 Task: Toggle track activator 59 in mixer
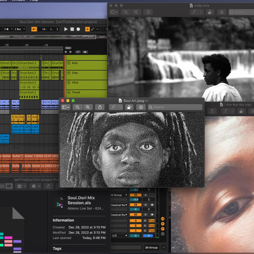pyautogui.click(x=136, y=205)
